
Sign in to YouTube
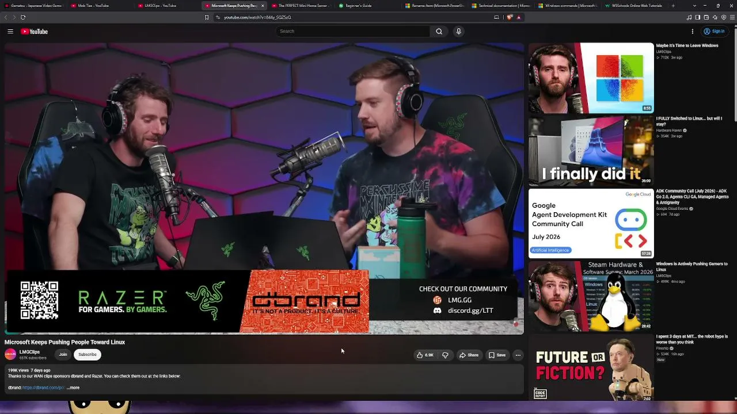click(714, 32)
